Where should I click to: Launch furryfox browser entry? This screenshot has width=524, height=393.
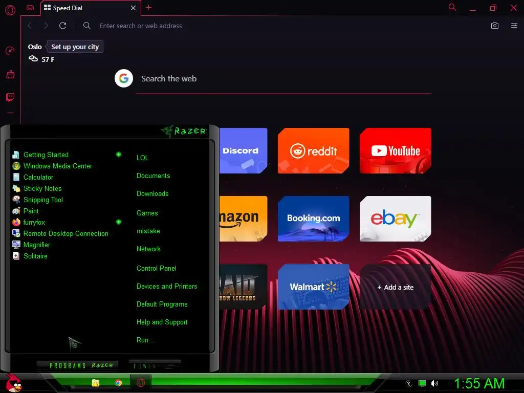[x=34, y=222]
